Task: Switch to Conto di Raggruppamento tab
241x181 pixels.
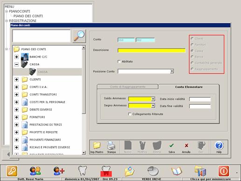Action: pos(128,87)
